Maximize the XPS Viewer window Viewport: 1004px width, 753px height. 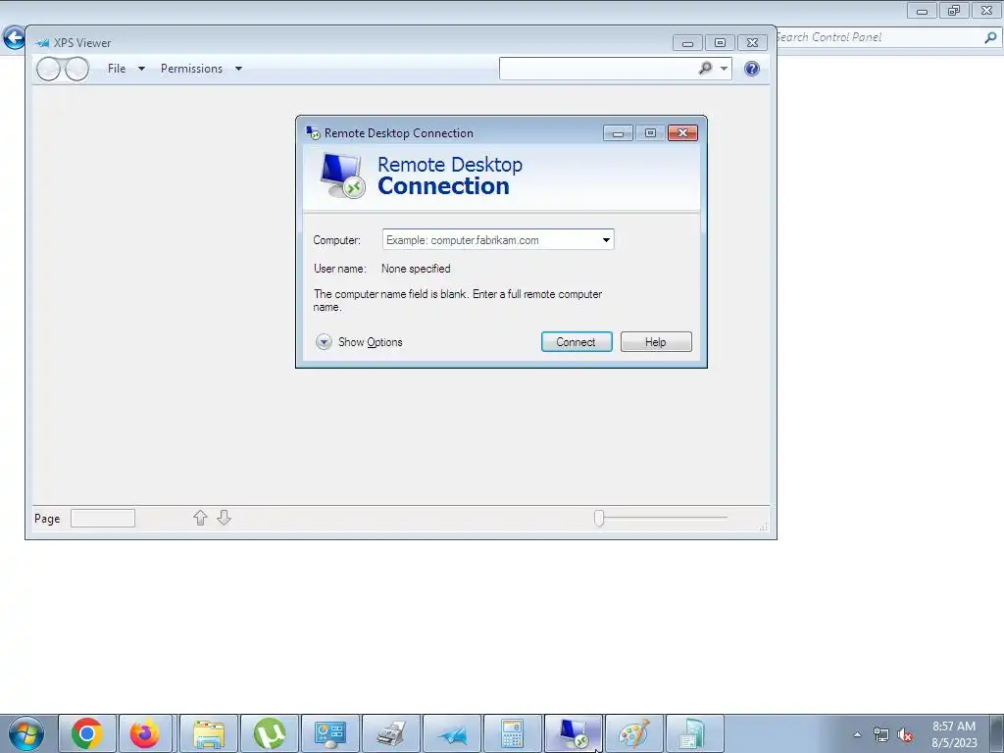point(720,42)
